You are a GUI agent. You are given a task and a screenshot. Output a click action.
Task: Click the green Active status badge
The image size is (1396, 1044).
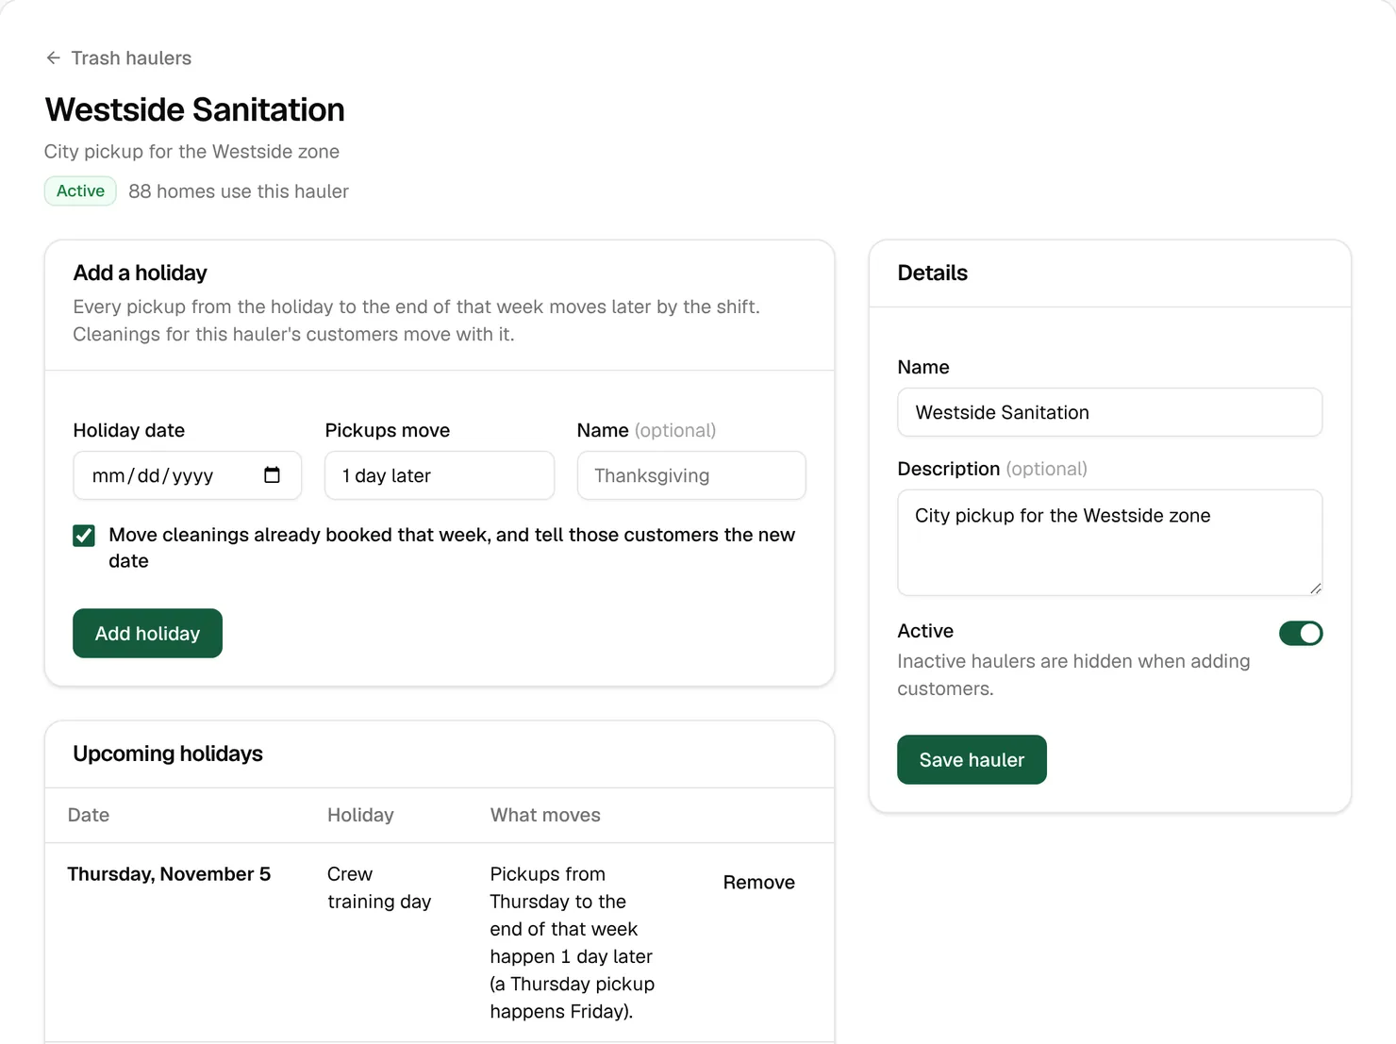click(80, 191)
